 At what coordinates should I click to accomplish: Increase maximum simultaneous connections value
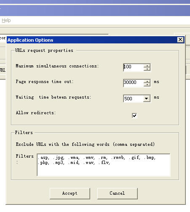[147, 65]
